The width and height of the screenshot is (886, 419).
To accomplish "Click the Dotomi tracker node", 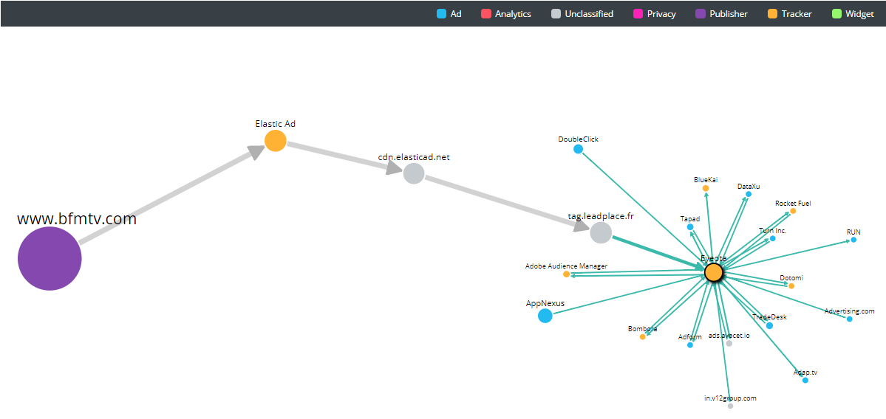I will [x=791, y=286].
